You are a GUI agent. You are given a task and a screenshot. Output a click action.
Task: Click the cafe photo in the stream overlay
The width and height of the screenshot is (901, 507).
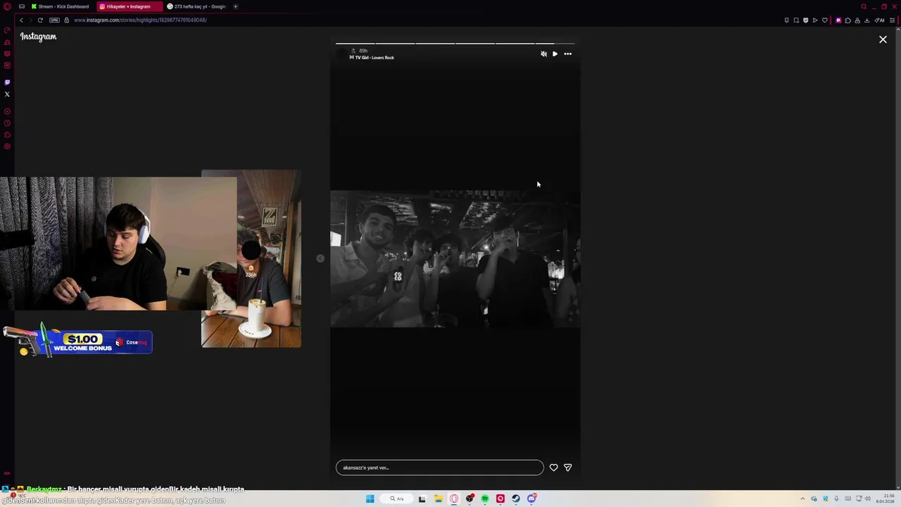[251, 258]
